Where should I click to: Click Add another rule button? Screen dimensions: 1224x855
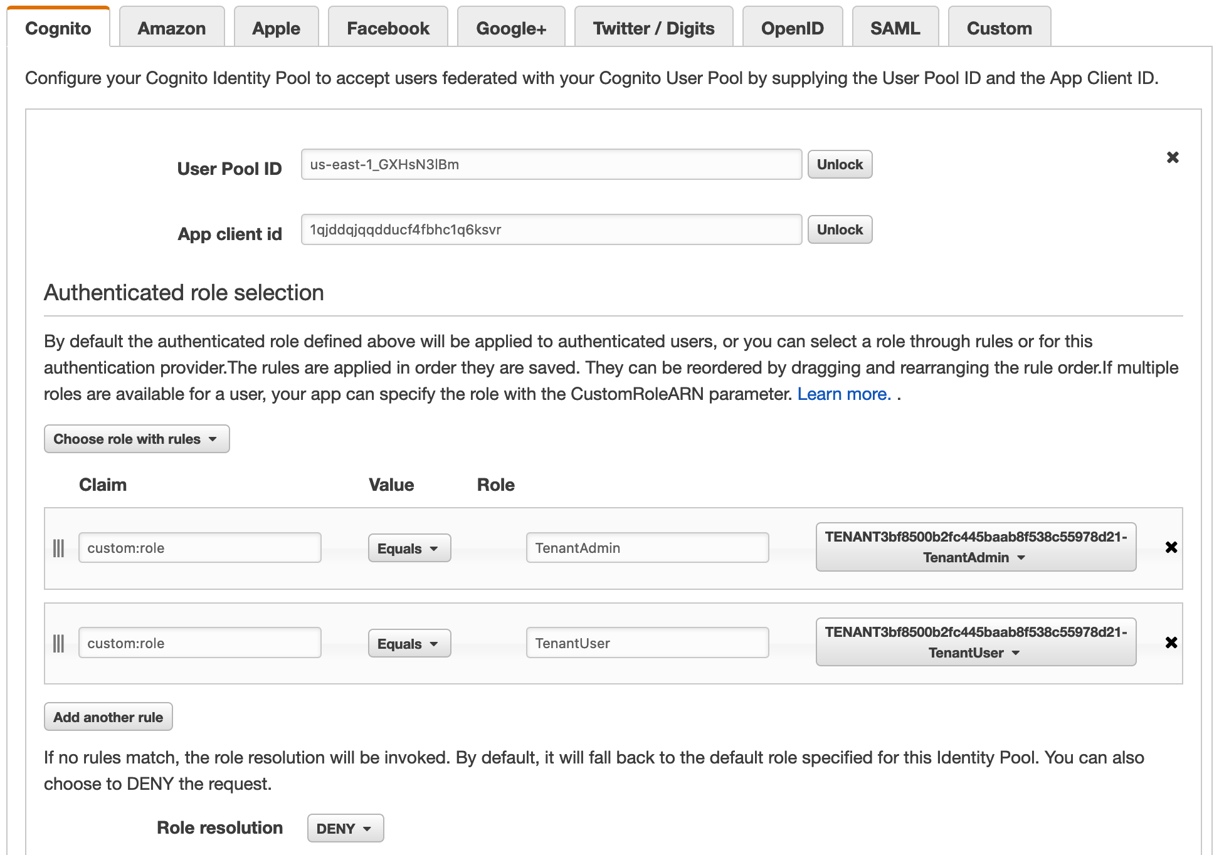coord(108,717)
